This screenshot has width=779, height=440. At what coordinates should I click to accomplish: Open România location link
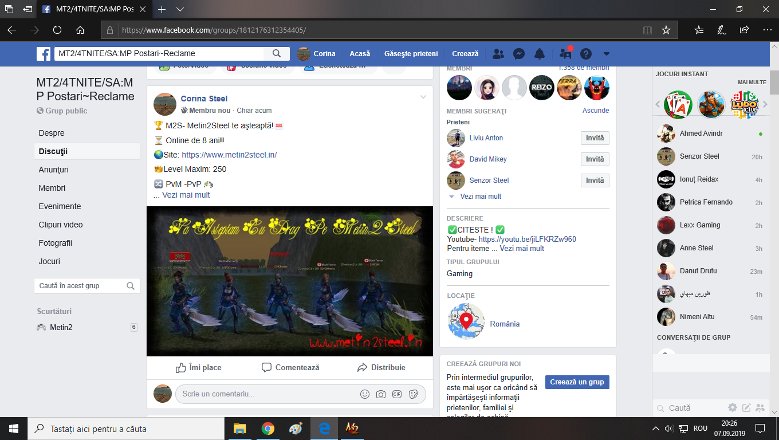[x=505, y=324]
